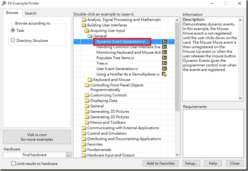The width and height of the screenshot is (248, 171).
Task: Select the Displaying Data folder label
Action: pos(104,101)
